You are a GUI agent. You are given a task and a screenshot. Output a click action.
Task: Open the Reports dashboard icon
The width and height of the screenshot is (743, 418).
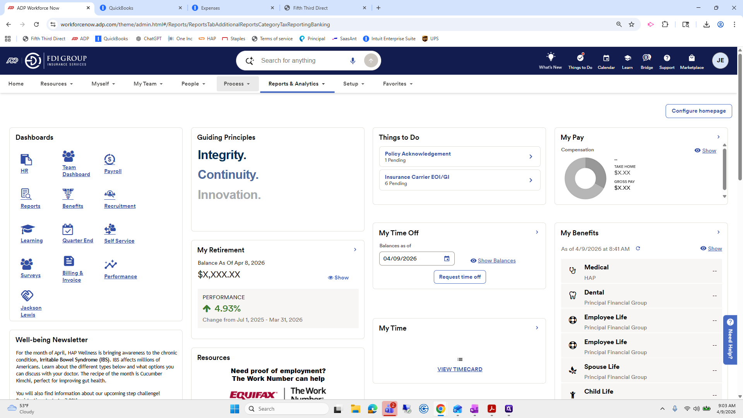coord(26,194)
